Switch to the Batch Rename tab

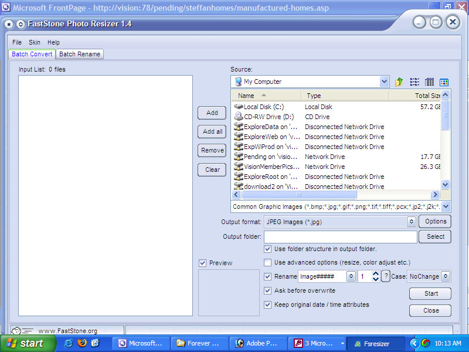(x=80, y=54)
